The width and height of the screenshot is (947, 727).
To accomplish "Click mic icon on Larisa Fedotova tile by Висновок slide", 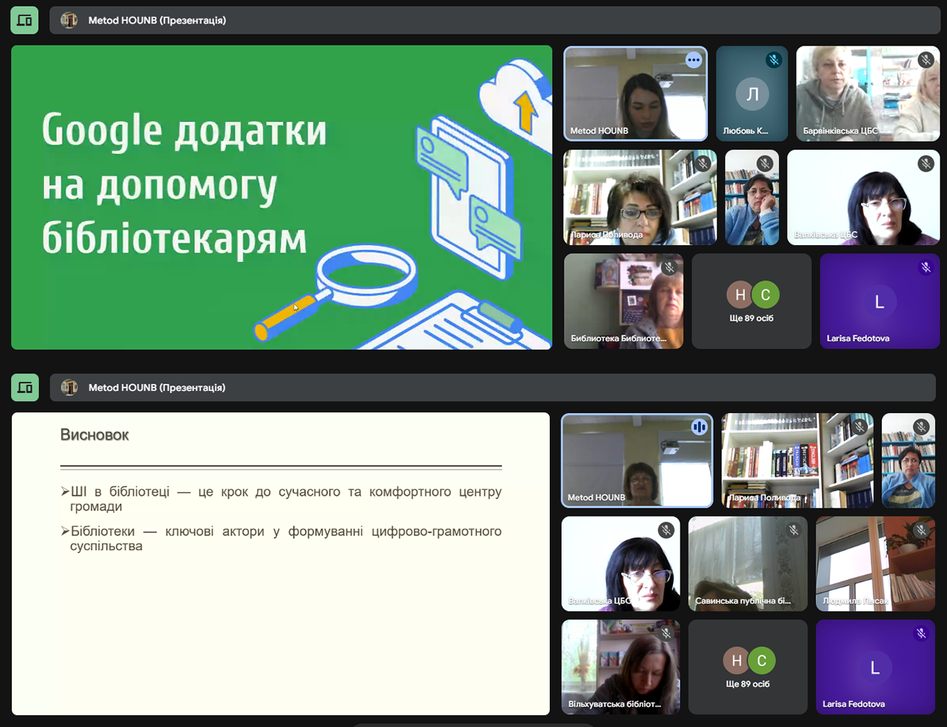I will [x=921, y=633].
